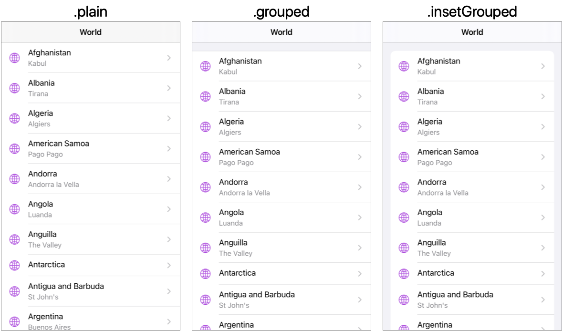Click globe icon beside Algeria in insetGrouped list
Screen dimensions: 563x331
coord(404,127)
